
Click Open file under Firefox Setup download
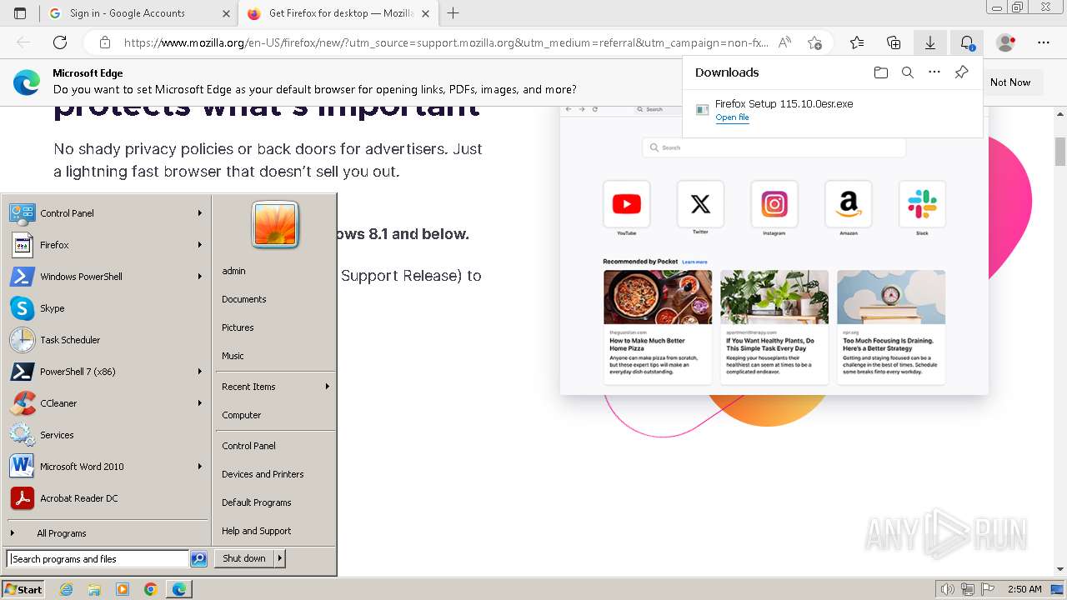click(732, 117)
